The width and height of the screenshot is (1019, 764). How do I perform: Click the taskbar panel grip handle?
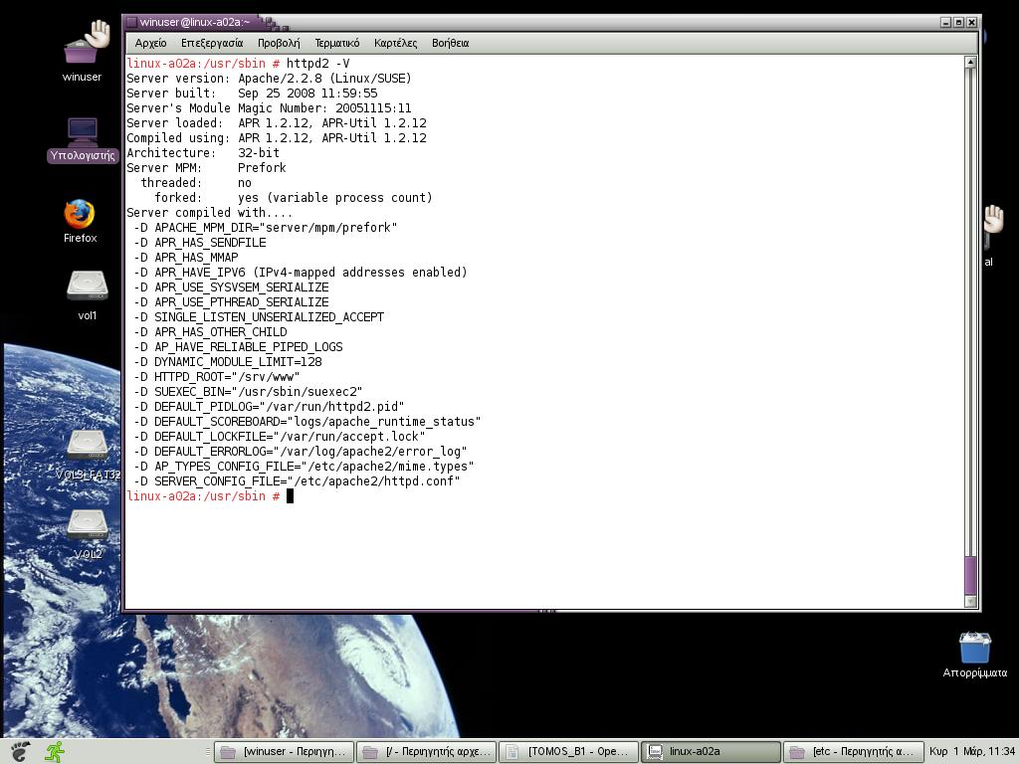point(207,752)
